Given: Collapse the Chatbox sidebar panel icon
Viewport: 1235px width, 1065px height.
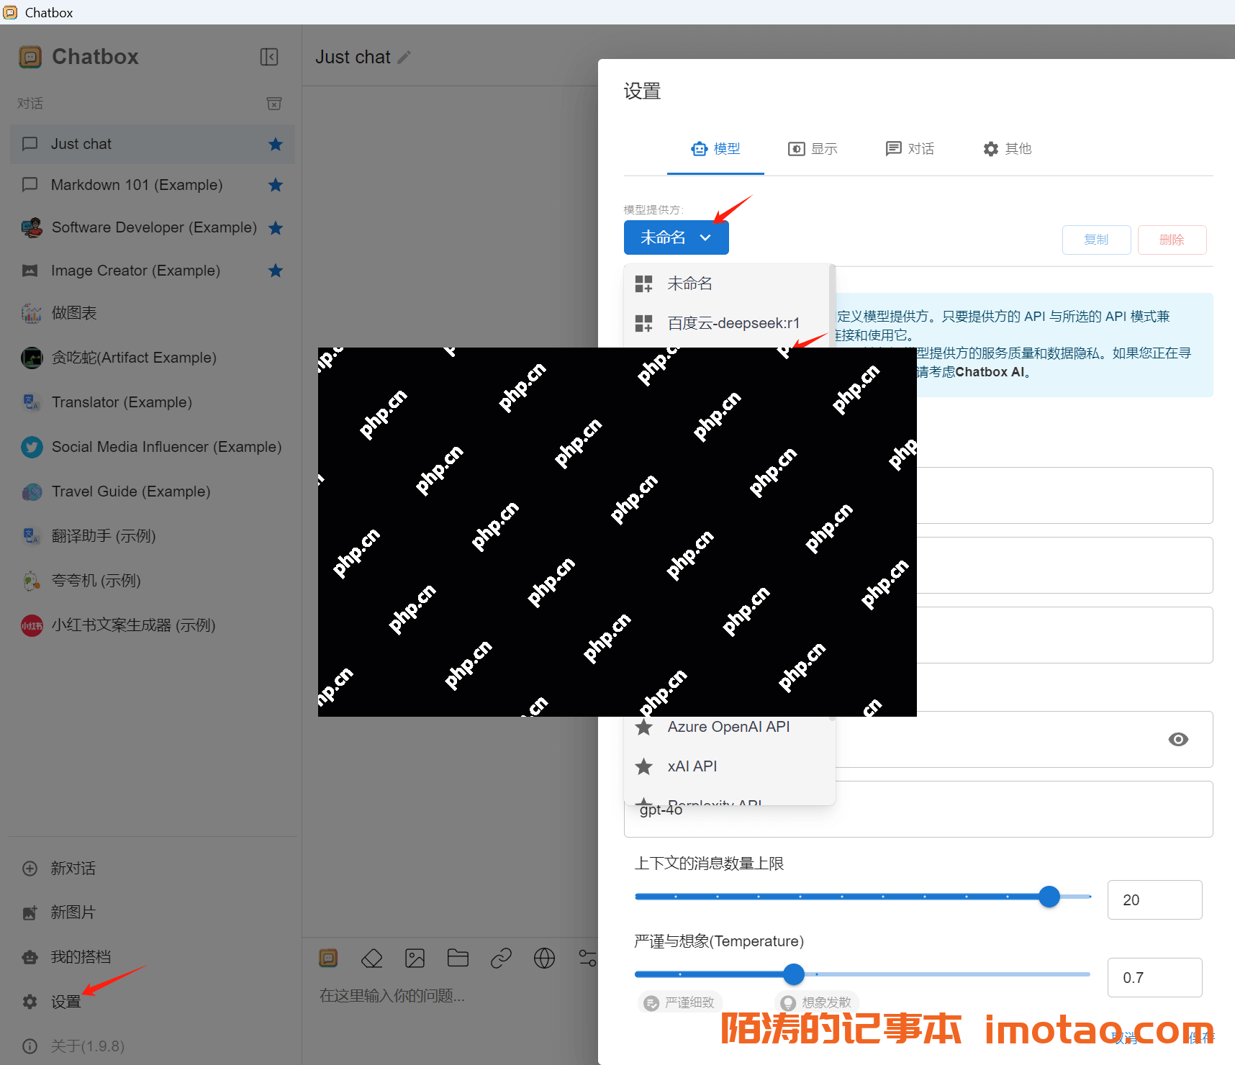Looking at the screenshot, I should 269,57.
